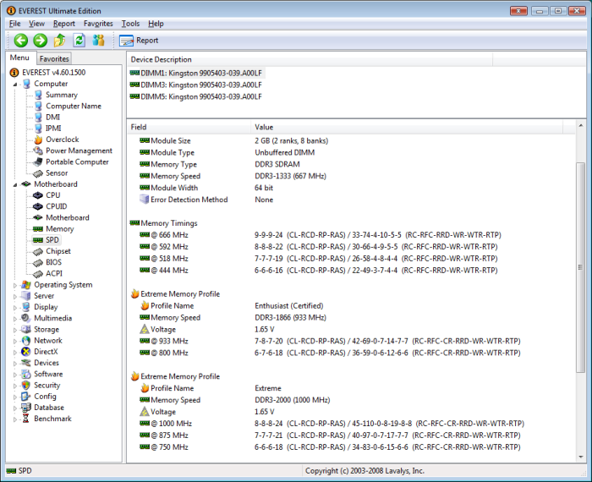Viewport: 592px width, 482px height.
Task: Expand the DirectX tree node
Action: (x=15, y=352)
